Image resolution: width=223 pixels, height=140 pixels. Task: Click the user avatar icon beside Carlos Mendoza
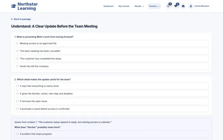coord(191,6)
